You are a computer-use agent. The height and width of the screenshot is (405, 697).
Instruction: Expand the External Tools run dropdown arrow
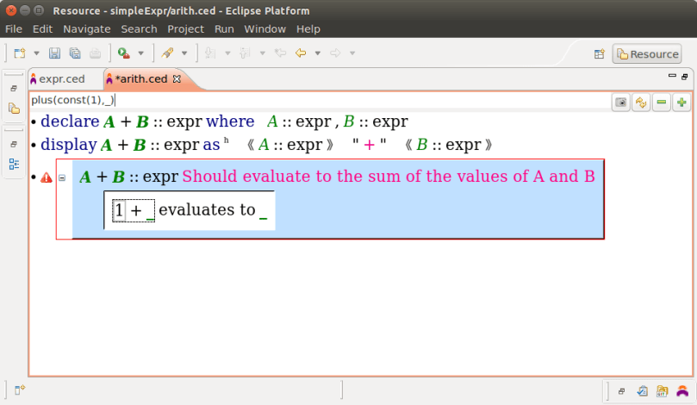click(x=140, y=53)
